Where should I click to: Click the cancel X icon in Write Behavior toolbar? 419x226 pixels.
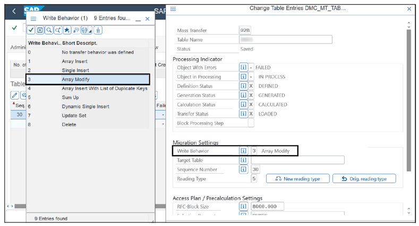40,31
